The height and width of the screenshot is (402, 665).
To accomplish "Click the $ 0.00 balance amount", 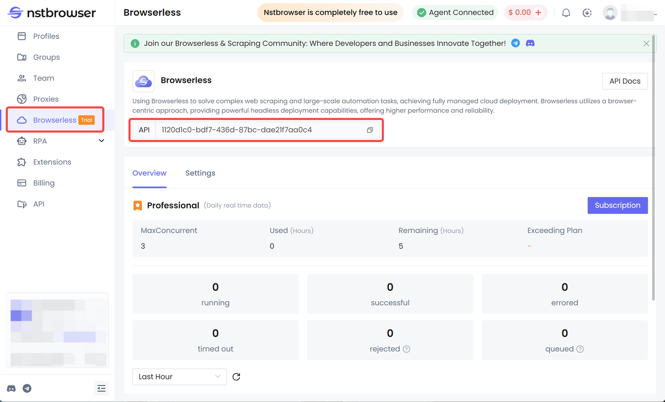I will [520, 12].
